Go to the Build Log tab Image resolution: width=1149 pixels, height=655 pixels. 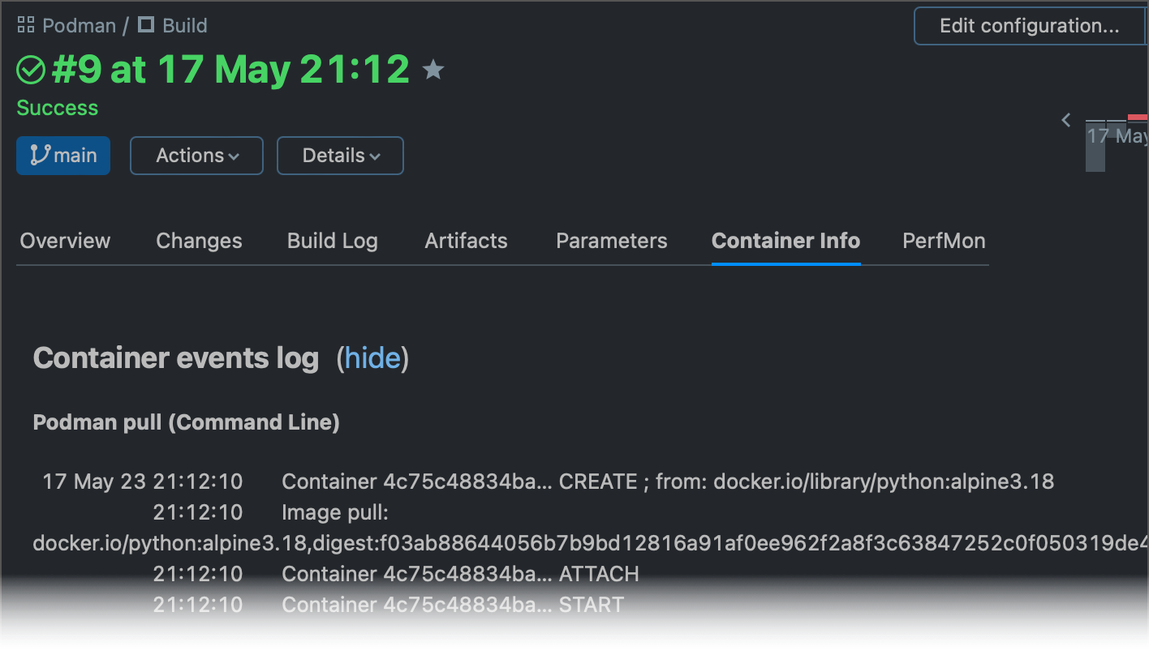(333, 241)
